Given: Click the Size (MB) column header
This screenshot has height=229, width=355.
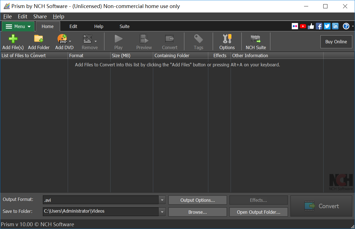Looking at the screenshot, I should tap(132, 56).
